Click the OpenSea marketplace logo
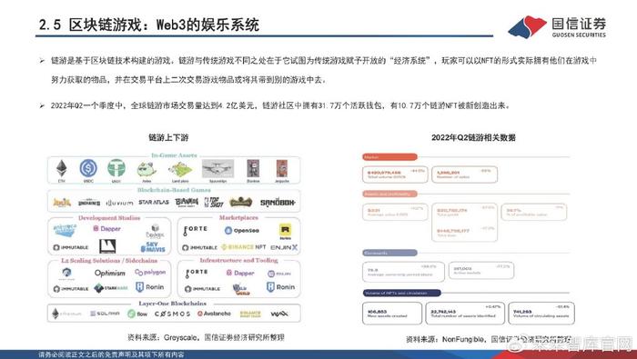 [242, 231]
